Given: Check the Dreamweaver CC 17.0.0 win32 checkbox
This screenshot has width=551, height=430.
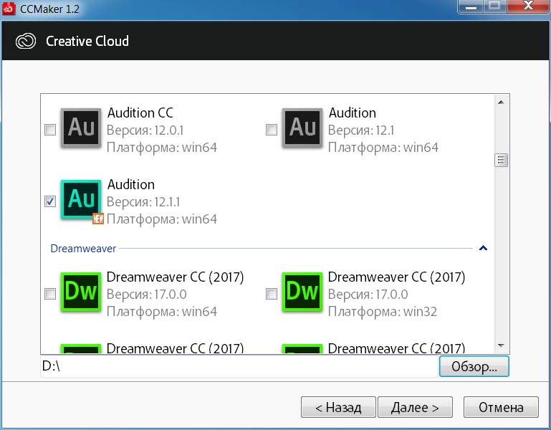Looking at the screenshot, I should click(272, 294).
